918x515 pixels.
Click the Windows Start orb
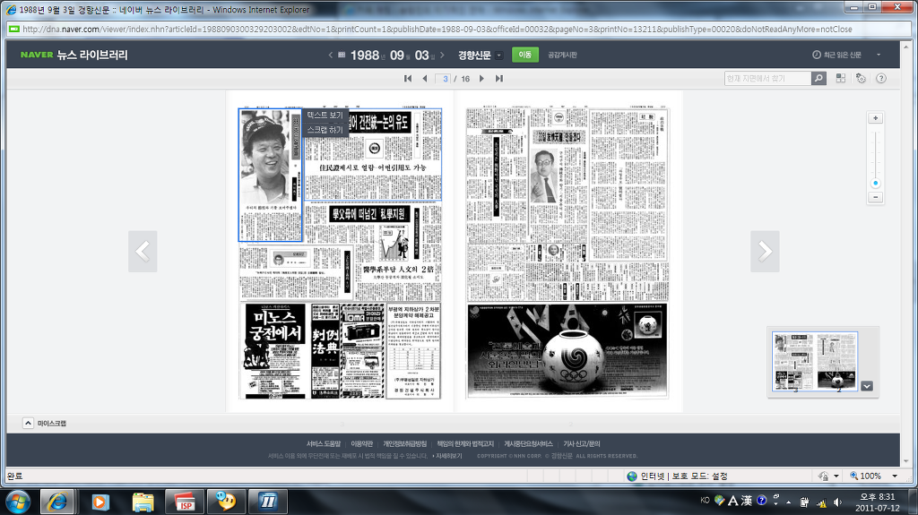[18, 502]
